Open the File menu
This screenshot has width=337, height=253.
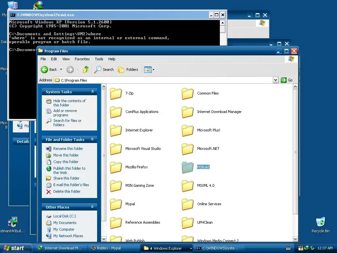[43, 59]
